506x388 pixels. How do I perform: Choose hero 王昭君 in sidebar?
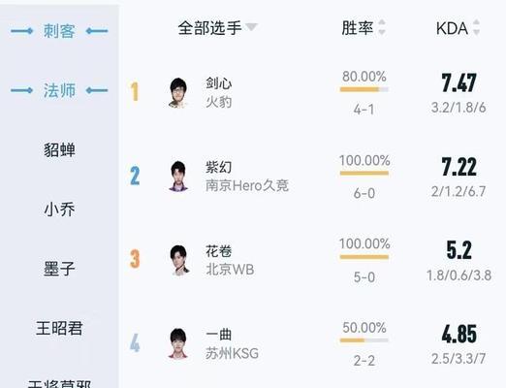coord(59,329)
